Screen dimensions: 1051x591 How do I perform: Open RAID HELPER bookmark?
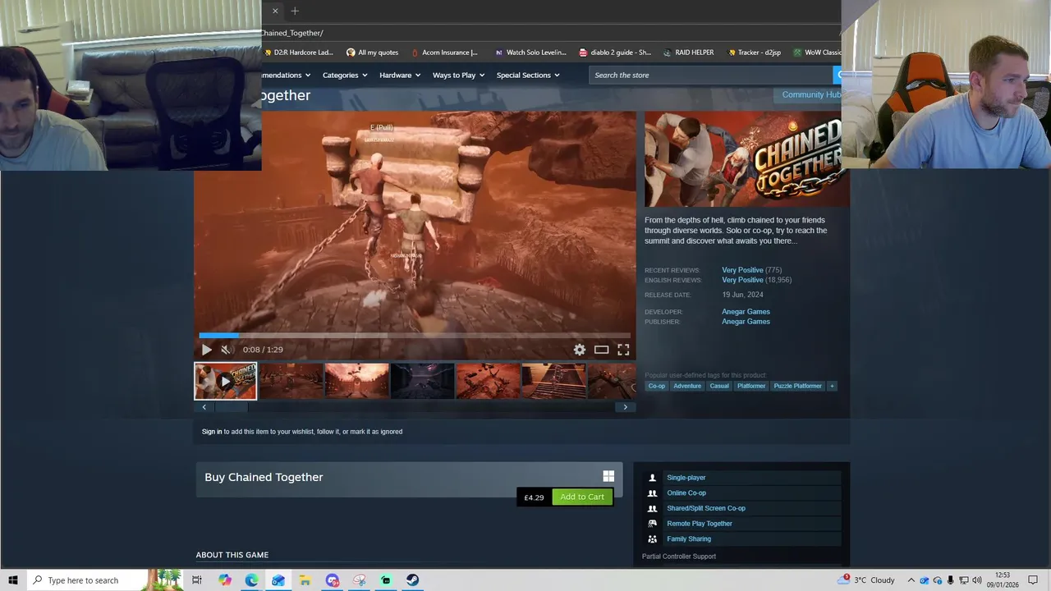[x=689, y=53]
